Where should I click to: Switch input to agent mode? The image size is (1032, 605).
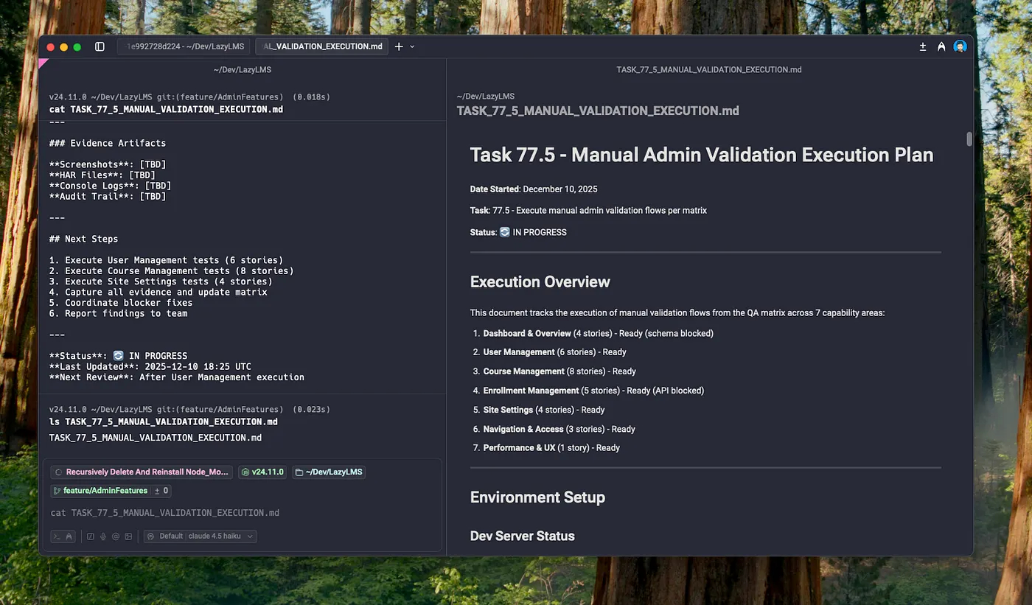(x=69, y=536)
